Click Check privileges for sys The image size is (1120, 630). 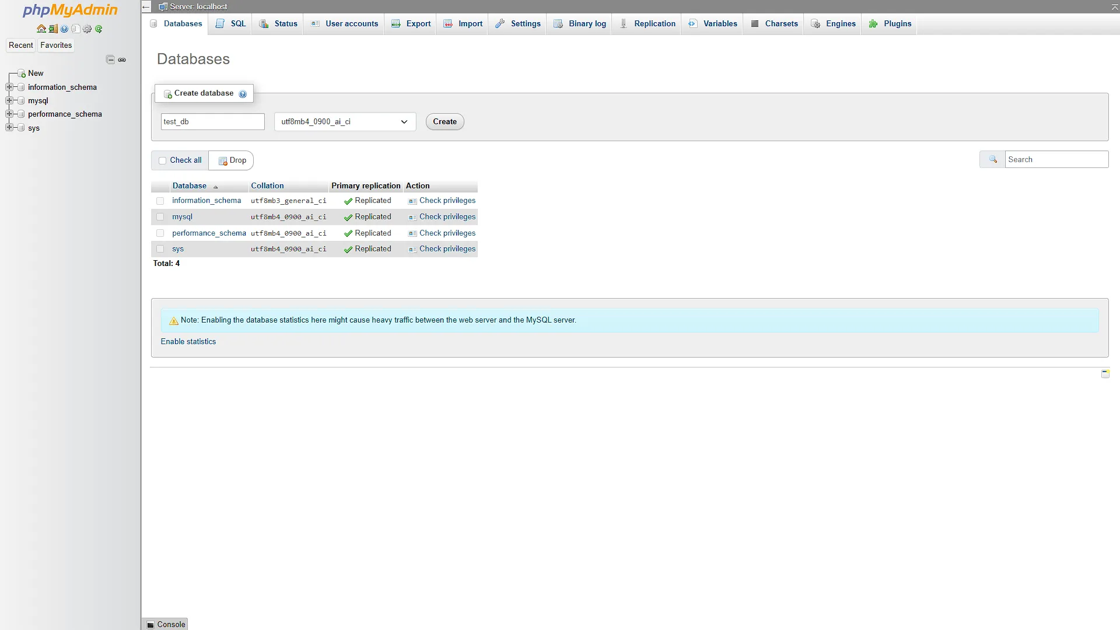coord(447,249)
